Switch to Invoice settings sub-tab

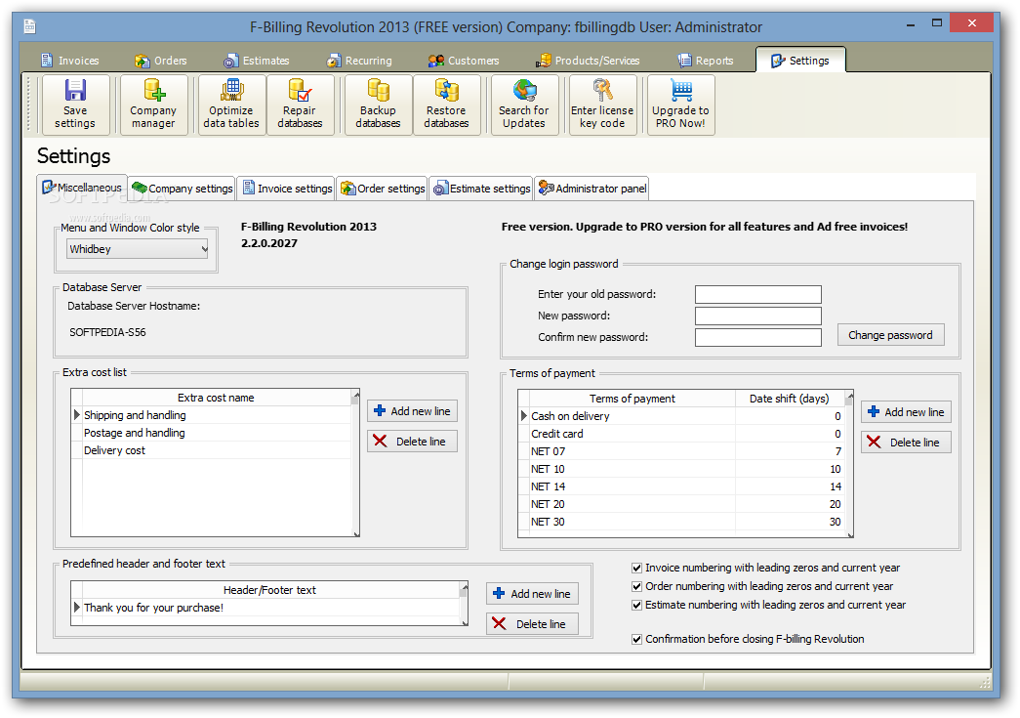click(286, 189)
